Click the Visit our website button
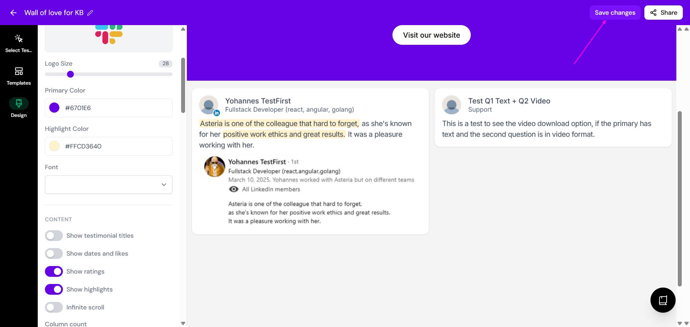This screenshot has height=327, width=690. click(432, 35)
